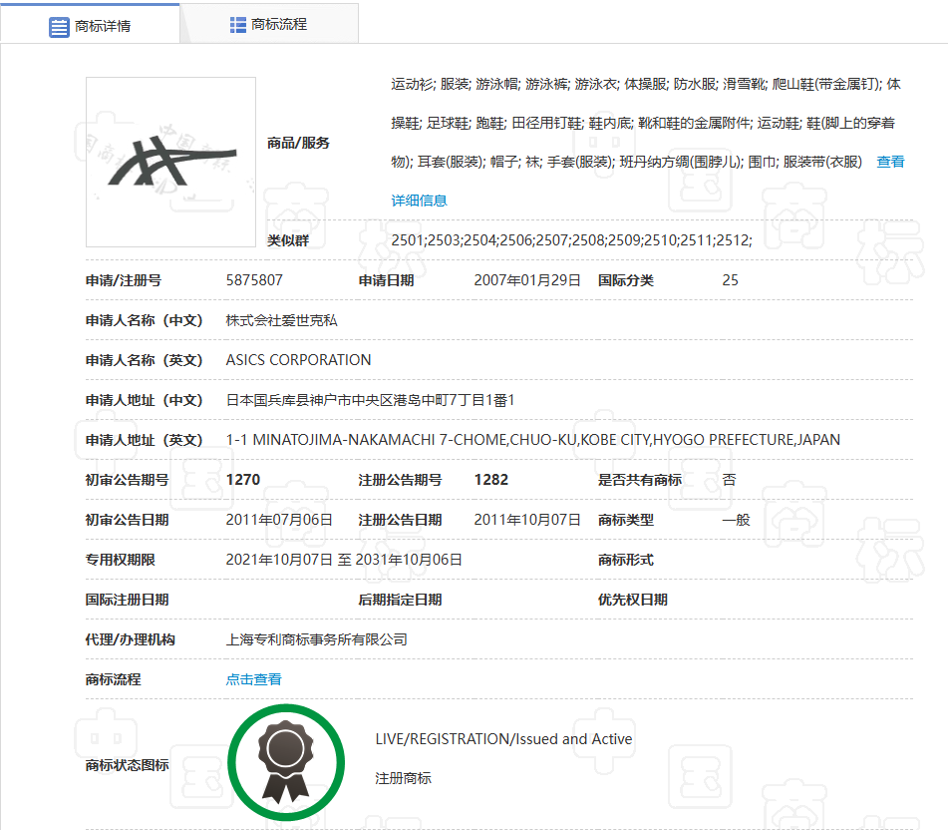Select the trademark type value 一般
The width and height of the screenshot is (948, 830).
(x=736, y=520)
